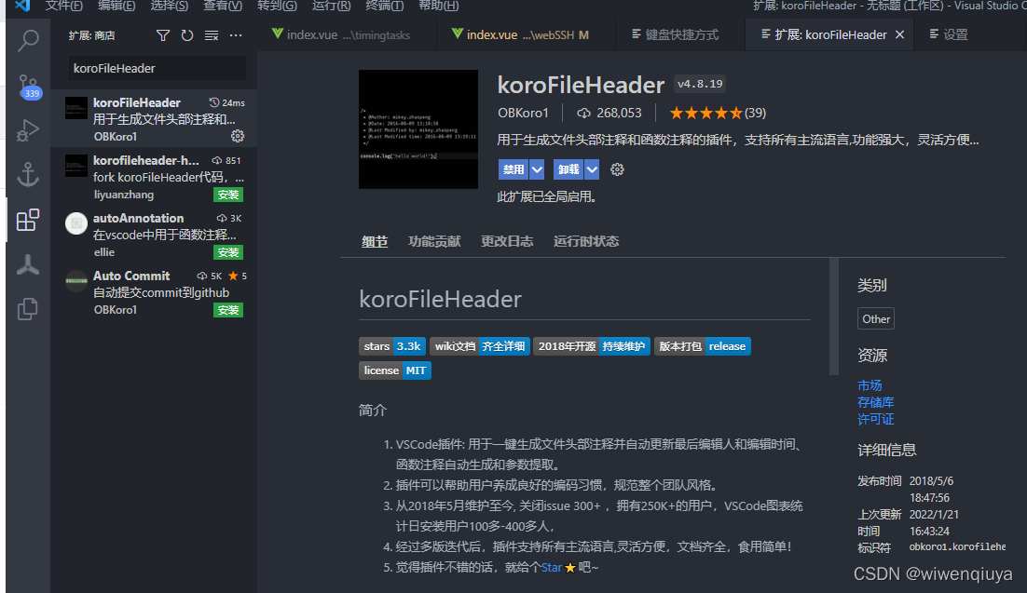The height and width of the screenshot is (593, 1027).
Task: Open the 存储库 resource link
Action: (x=875, y=402)
